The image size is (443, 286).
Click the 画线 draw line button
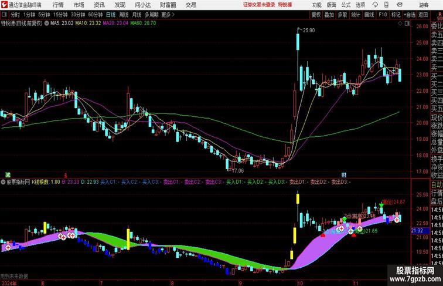[x=369, y=15]
